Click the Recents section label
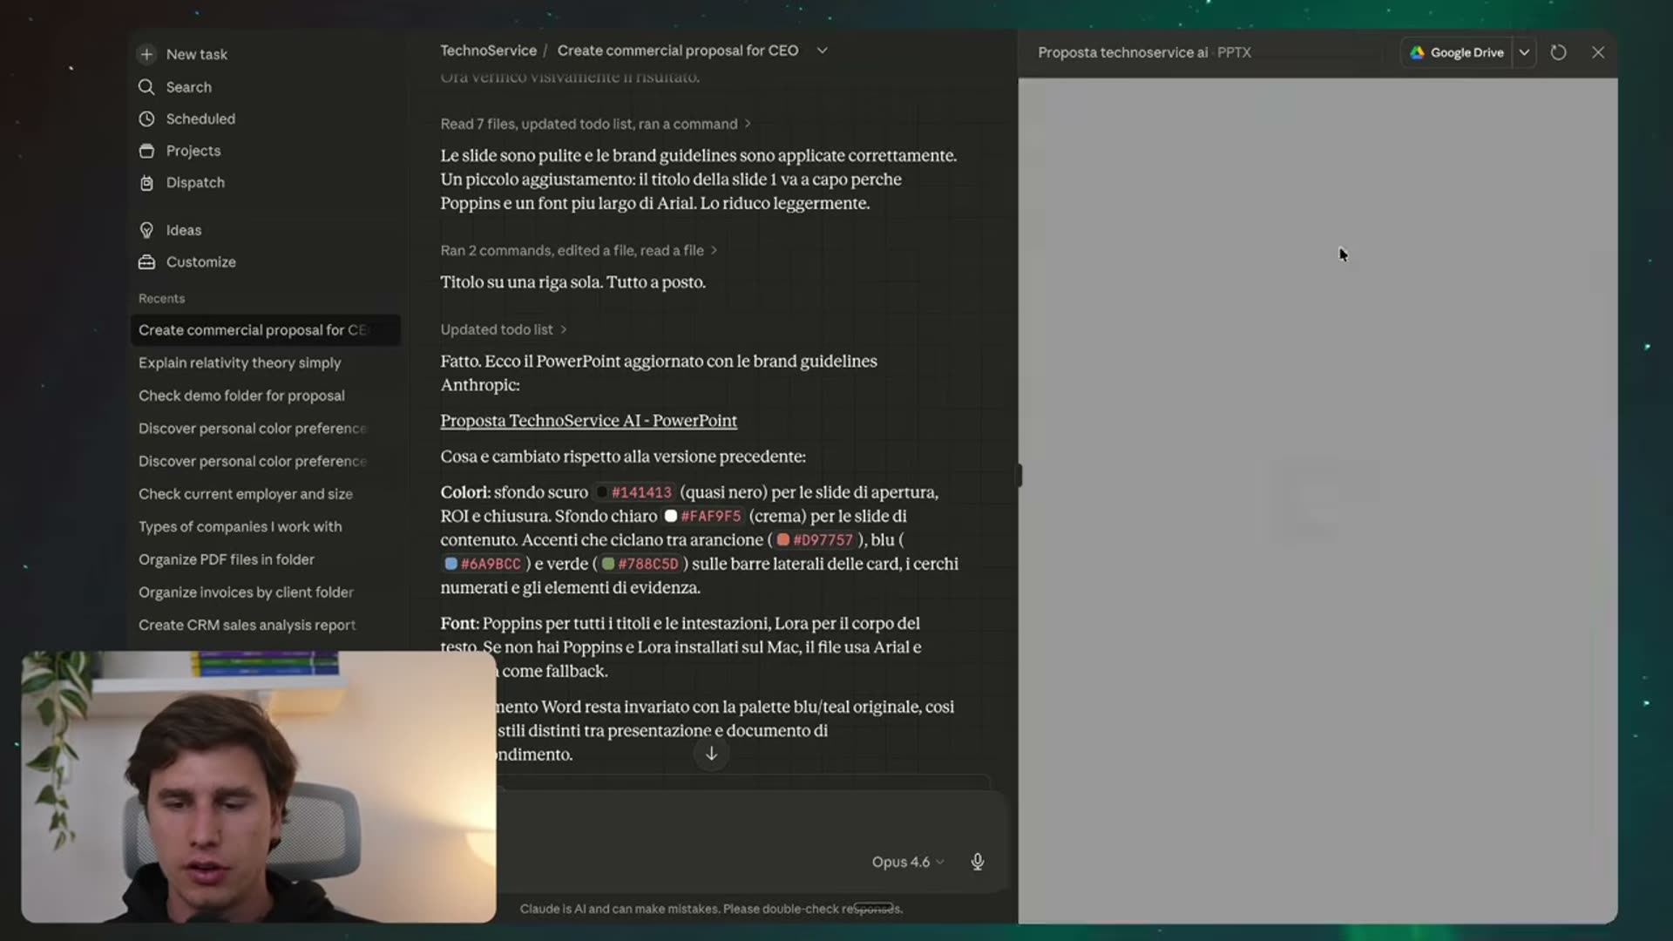Viewport: 1673px width, 941px height. coord(161,298)
